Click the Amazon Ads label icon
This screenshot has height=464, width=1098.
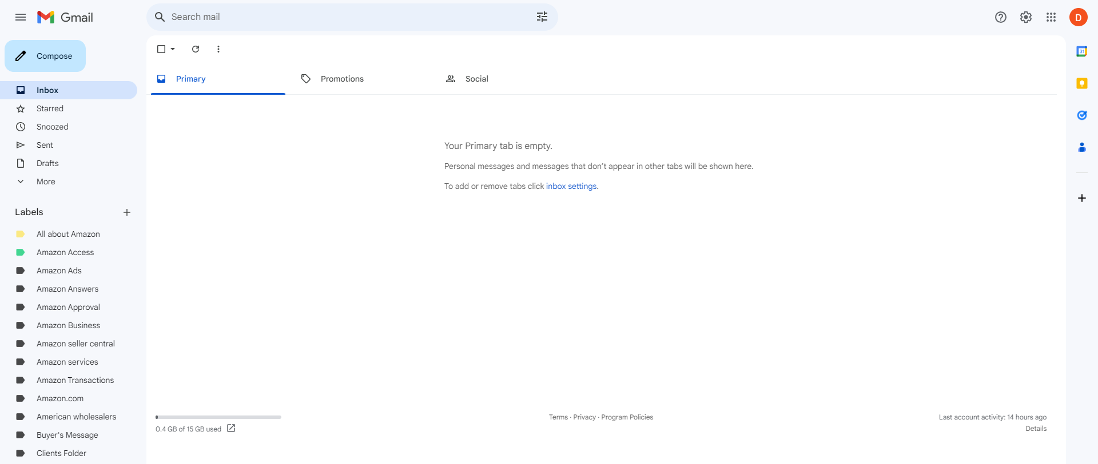point(21,271)
